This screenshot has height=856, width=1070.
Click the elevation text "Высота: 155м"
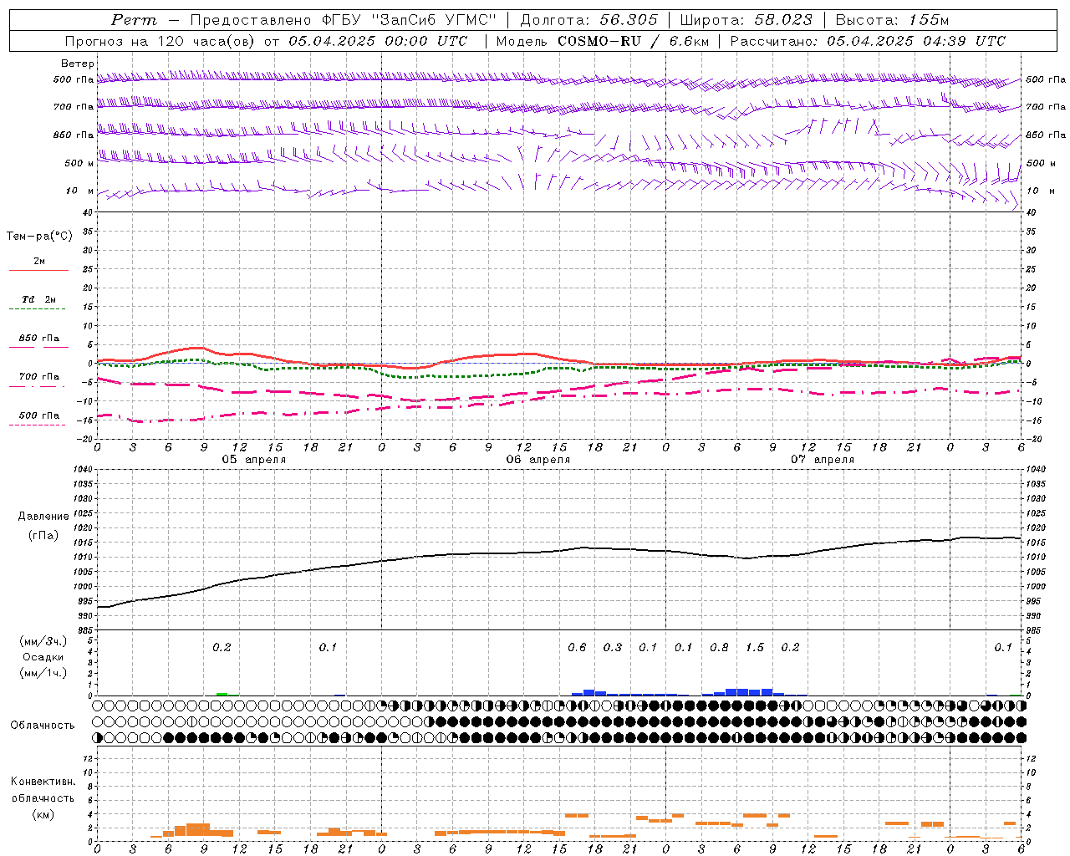[892, 20]
